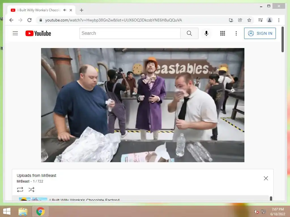Toggle shuffle playlist
290x217 pixels.
tap(31, 190)
